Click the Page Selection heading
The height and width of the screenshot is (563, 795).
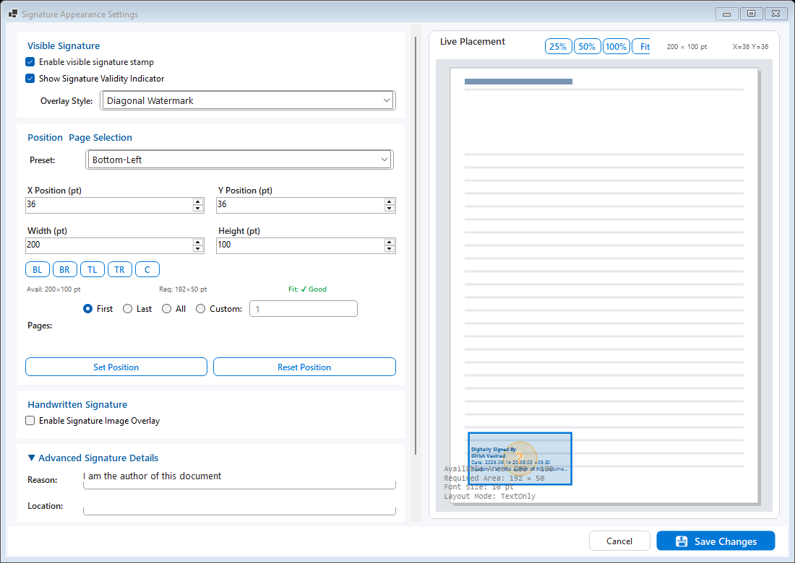click(x=100, y=137)
